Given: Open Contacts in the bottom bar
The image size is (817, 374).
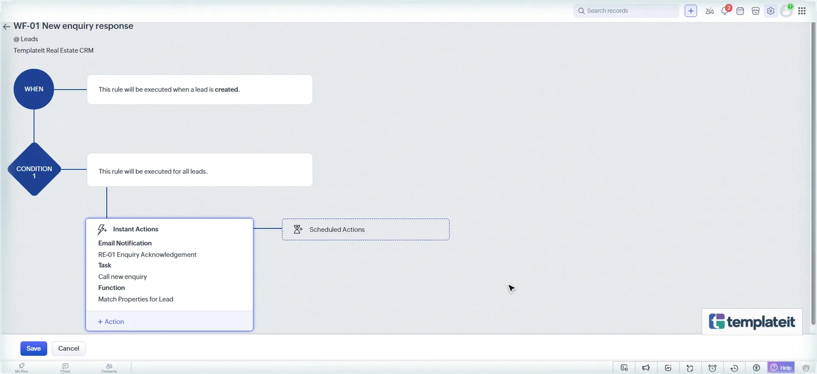Looking at the screenshot, I should tap(109, 367).
